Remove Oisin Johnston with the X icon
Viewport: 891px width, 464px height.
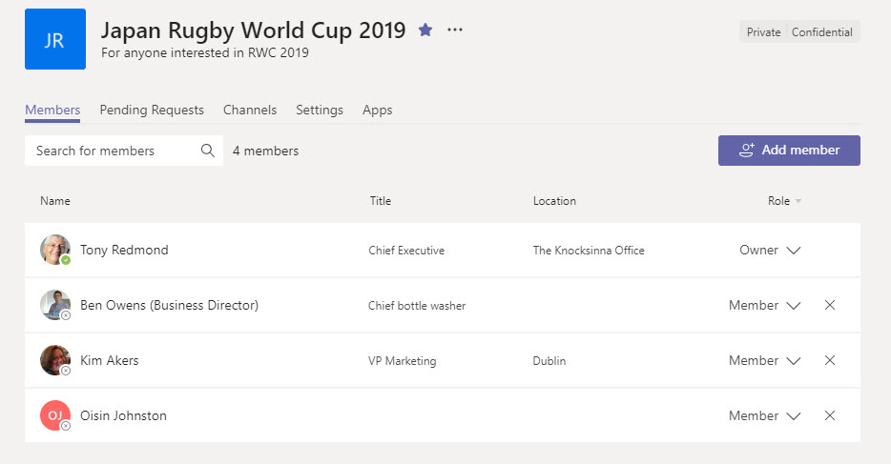[x=829, y=416]
